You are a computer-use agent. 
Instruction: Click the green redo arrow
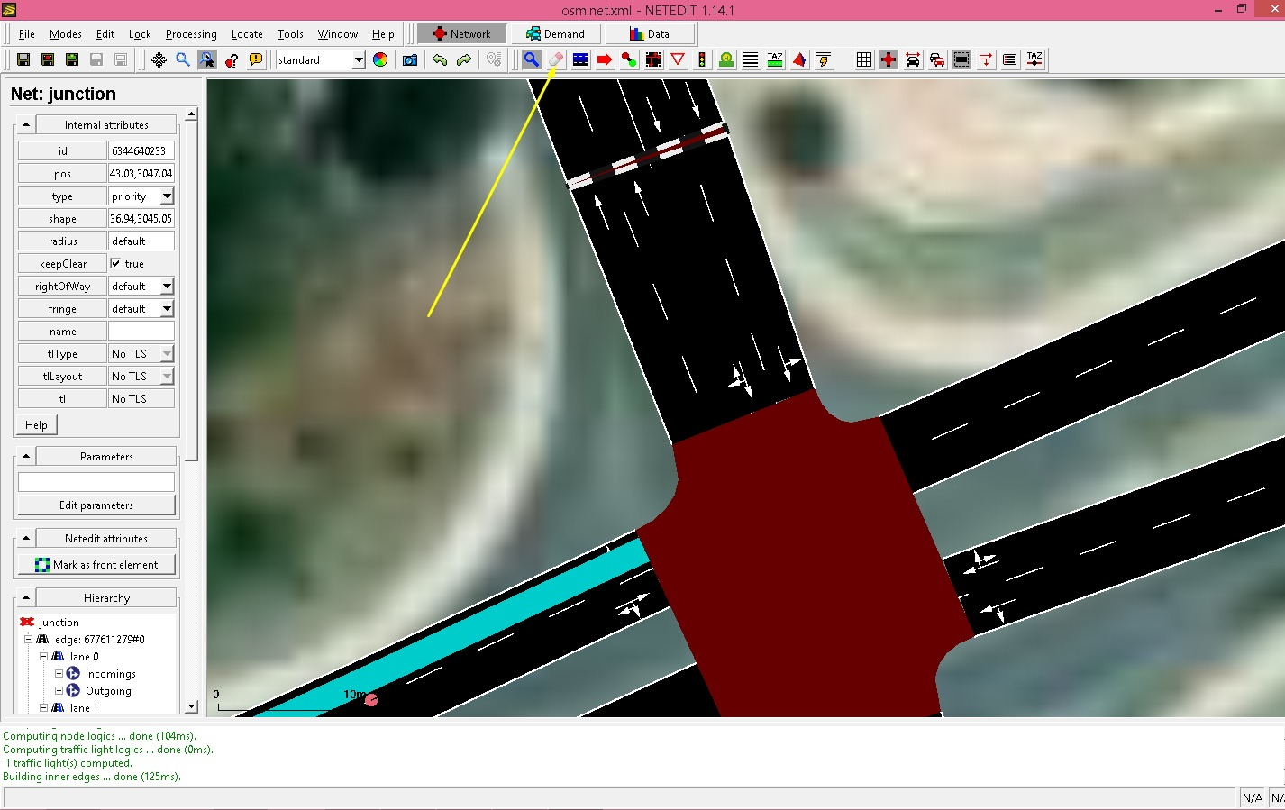464,59
